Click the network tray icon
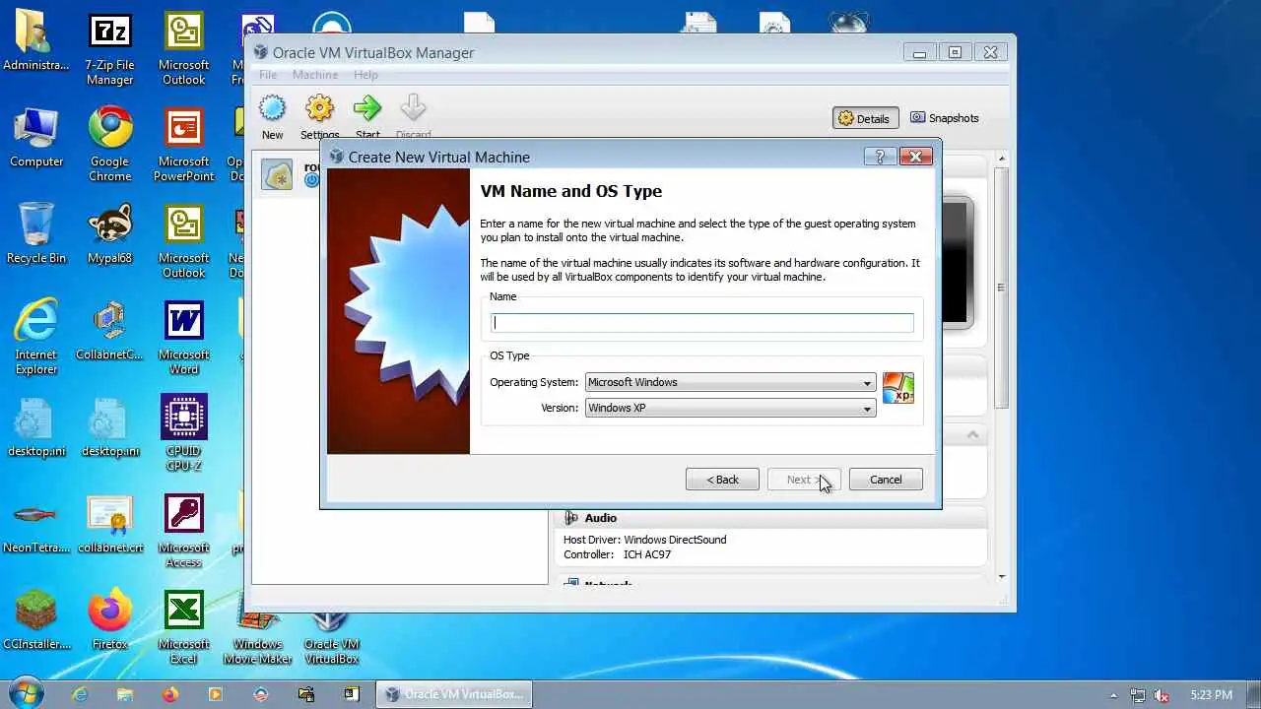 1138,695
